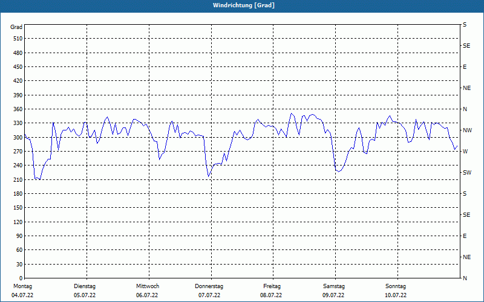
Task: Select the date 07.07.22
Action: tap(209, 295)
